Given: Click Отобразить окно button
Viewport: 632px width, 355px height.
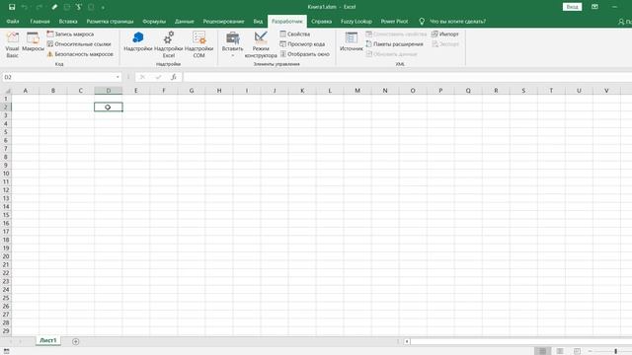Looking at the screenshot, I should pyautogui.click(x=305, y=54).
